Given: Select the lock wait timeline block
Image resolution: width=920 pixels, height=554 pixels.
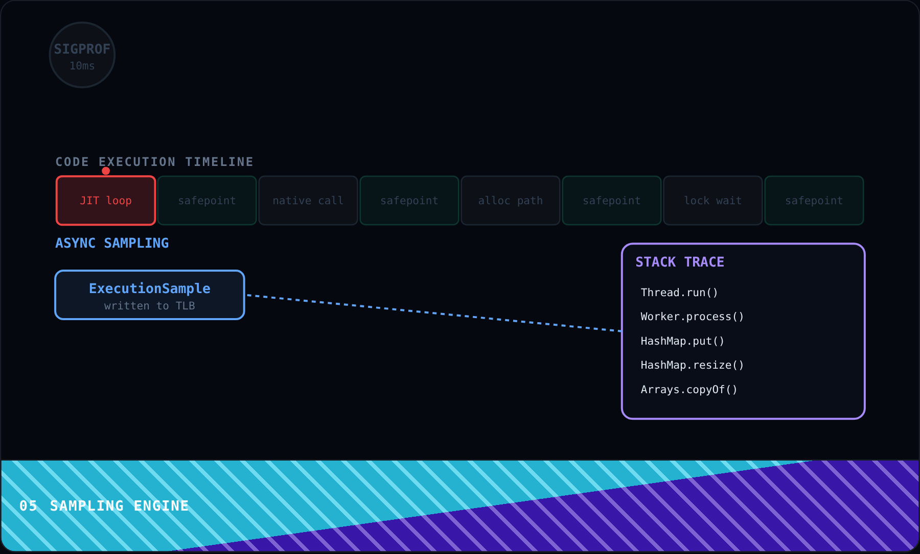Looking at the screenshot, I should point(713,201).
